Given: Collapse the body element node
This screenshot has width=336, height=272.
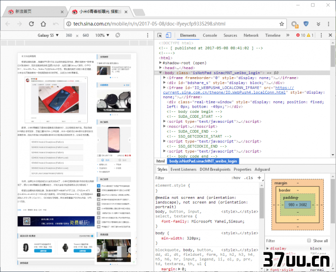Looking at the screenshot, I should [160, 73].
